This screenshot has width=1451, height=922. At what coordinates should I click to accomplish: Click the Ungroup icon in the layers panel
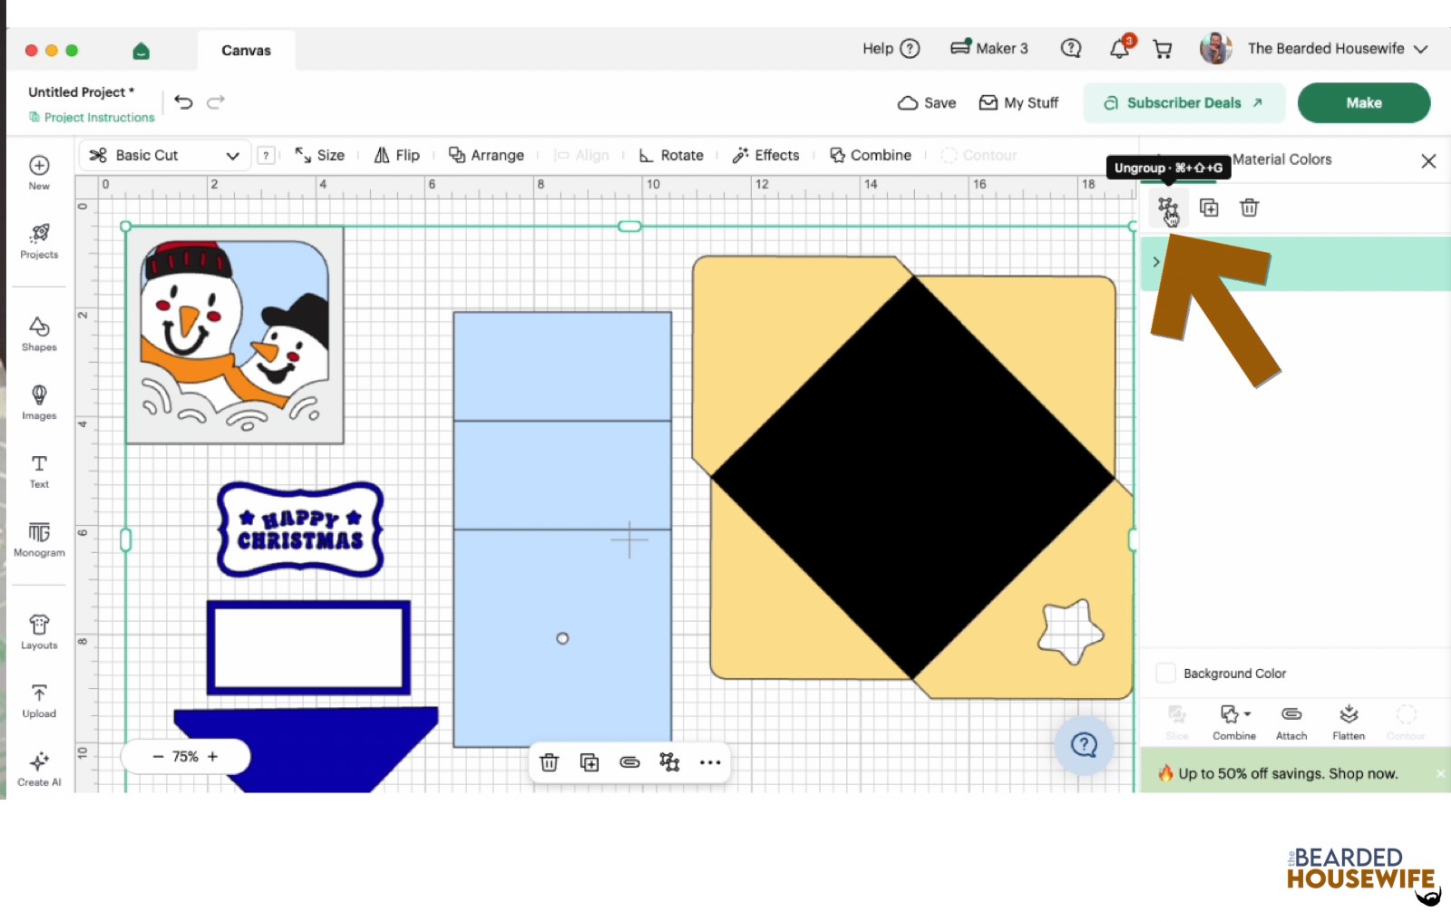tap(1167, 209)
